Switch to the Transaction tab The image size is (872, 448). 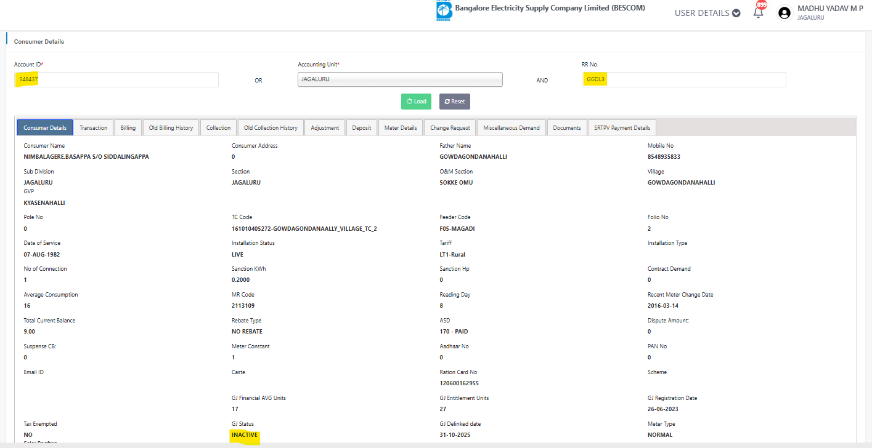pos(94,128)
